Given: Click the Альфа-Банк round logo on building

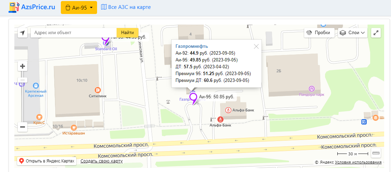Looking at the screenshot, I should click(228, 110).
